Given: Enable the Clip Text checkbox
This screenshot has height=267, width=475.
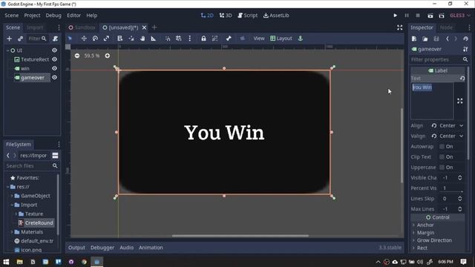Looking at the screenshot, I should [442, 156].
